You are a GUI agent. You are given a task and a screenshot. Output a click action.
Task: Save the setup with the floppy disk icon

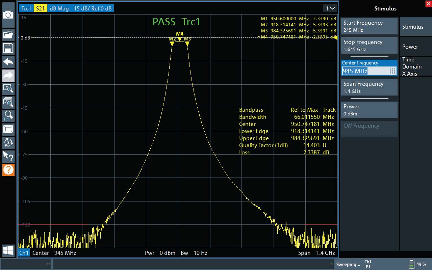pos(8,48)
